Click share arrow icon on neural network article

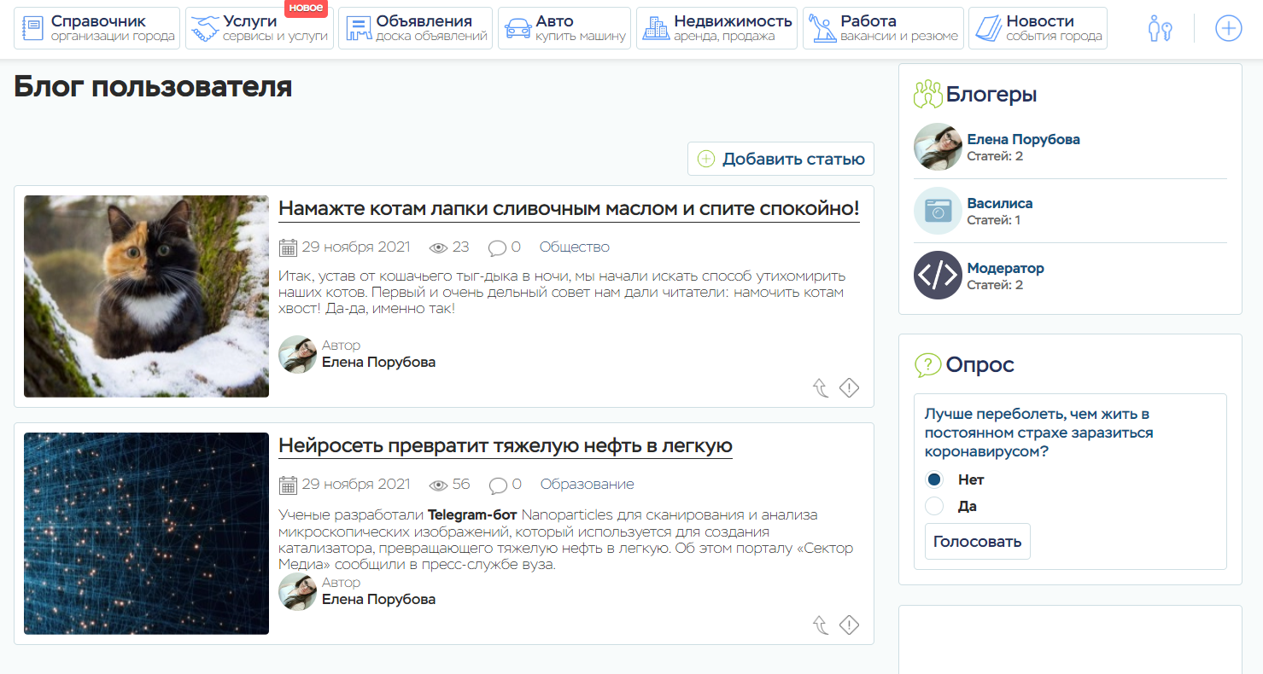click(821, 625)
